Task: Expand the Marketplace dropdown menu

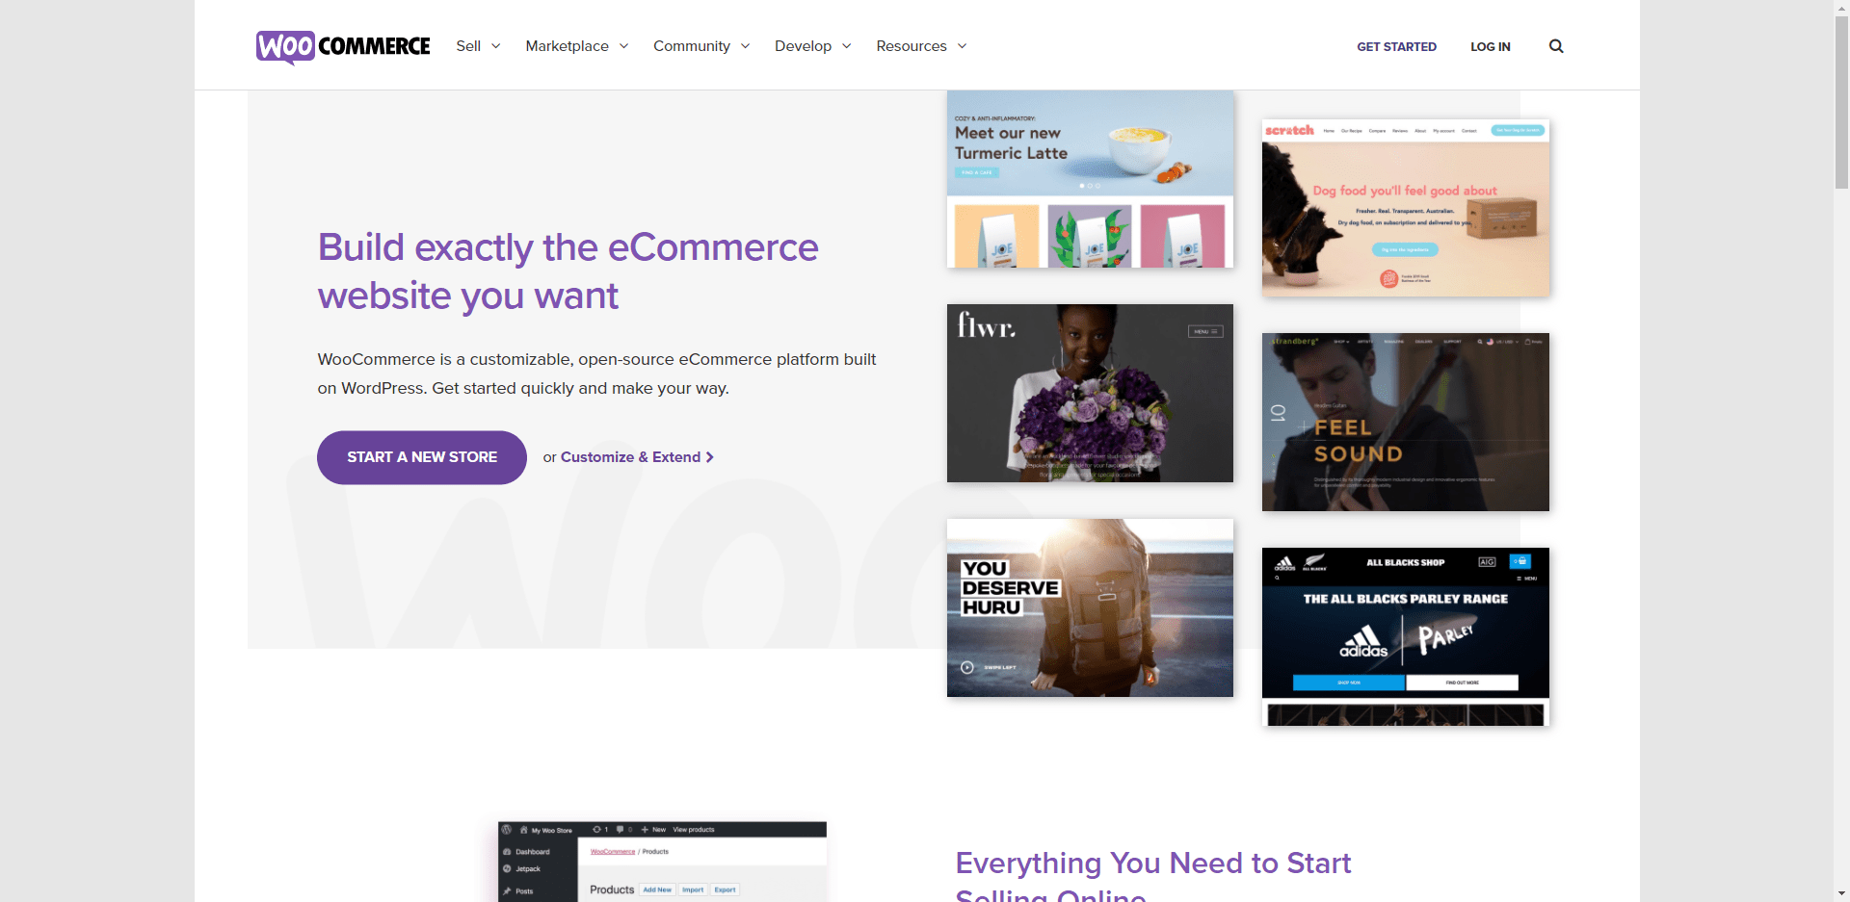Action: point(577,46)
